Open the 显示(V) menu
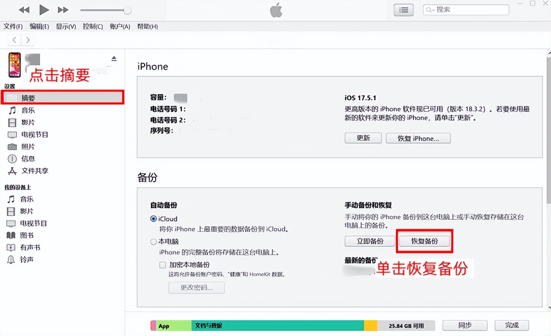Viewport: 551px width, 336px height. coord(66,26)
